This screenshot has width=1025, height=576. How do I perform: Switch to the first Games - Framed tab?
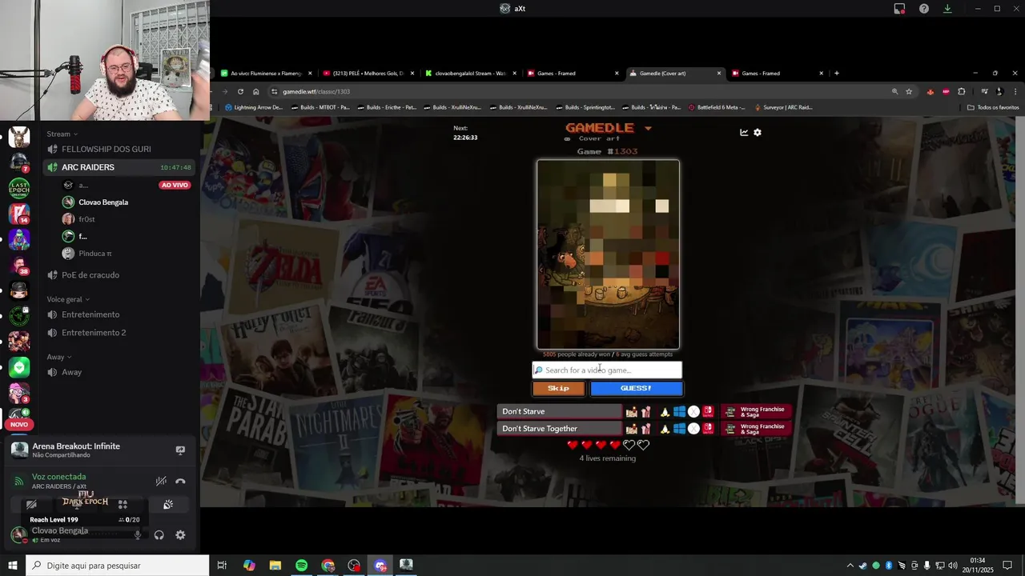point(572,74)
